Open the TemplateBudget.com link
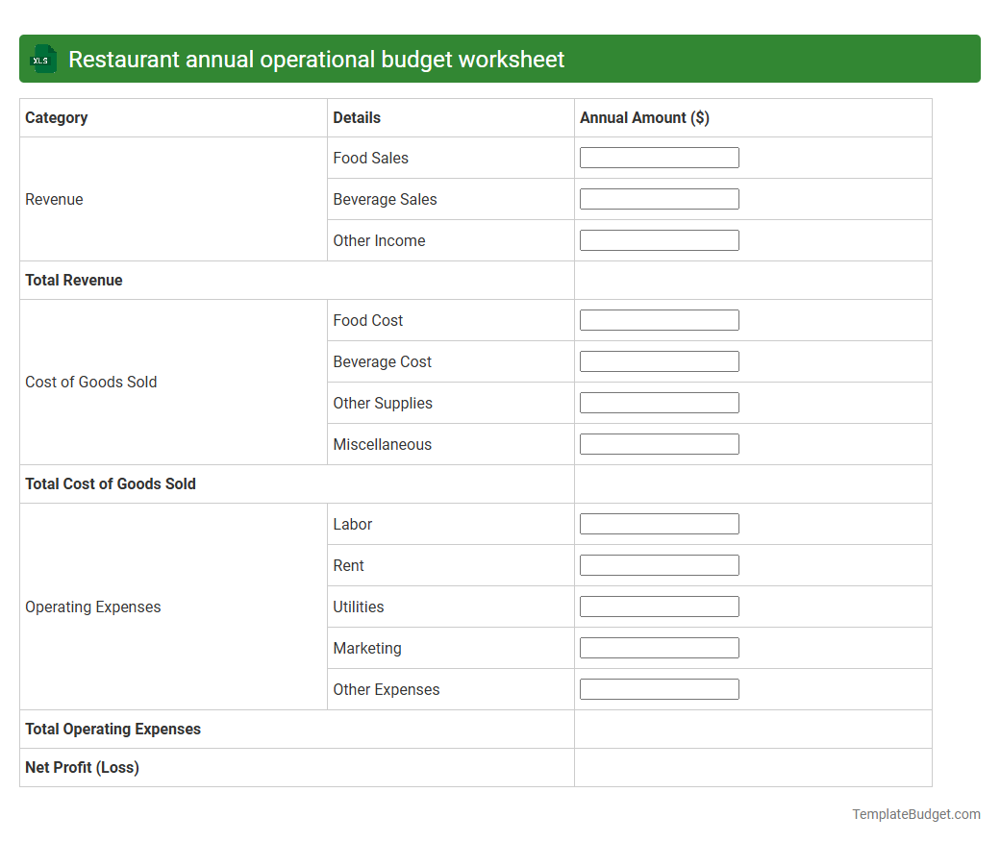1000x842 pixels. pyautogui.click(x=915, y=814)
